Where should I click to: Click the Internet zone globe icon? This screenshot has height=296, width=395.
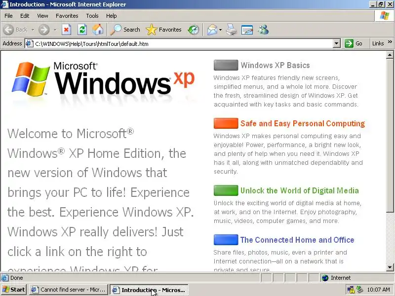pos(325,278)
